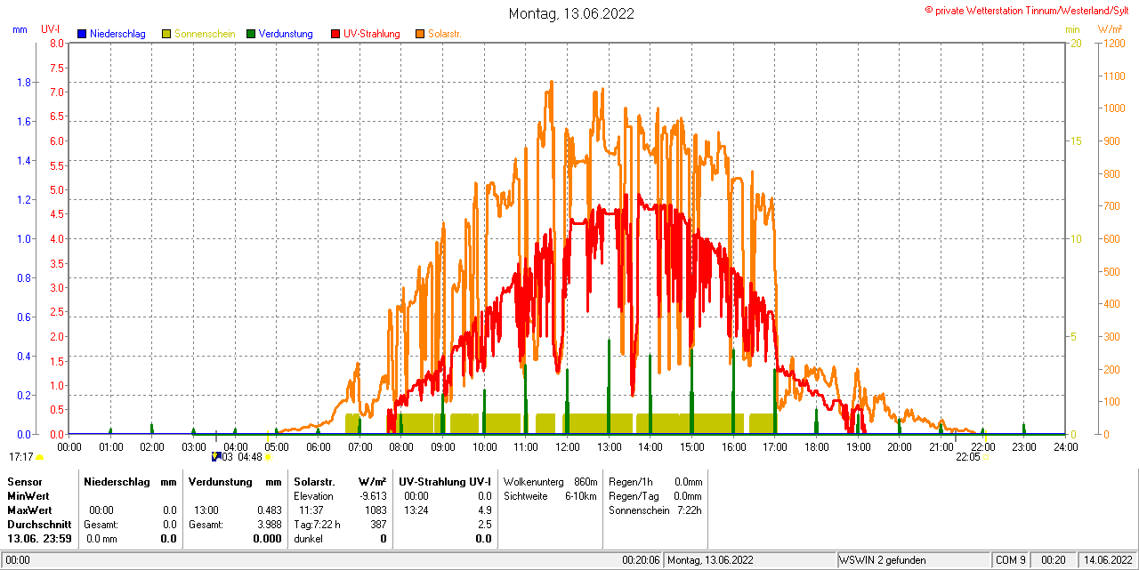Click the orange Solarstr. legend swatch
1139x570 pixels.
click(420, 34)
